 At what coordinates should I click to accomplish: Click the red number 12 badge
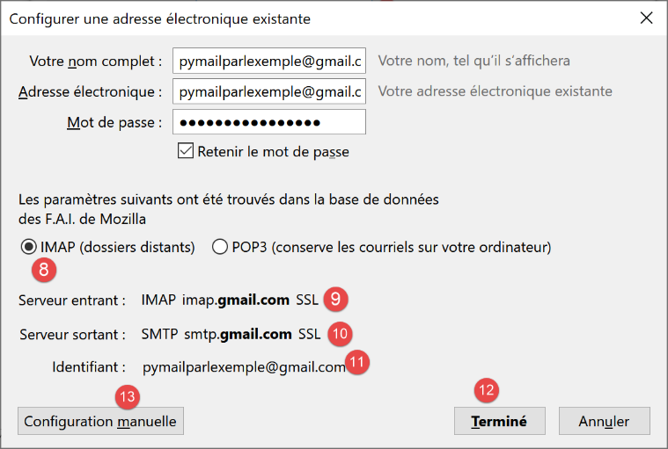pos(486,389)
